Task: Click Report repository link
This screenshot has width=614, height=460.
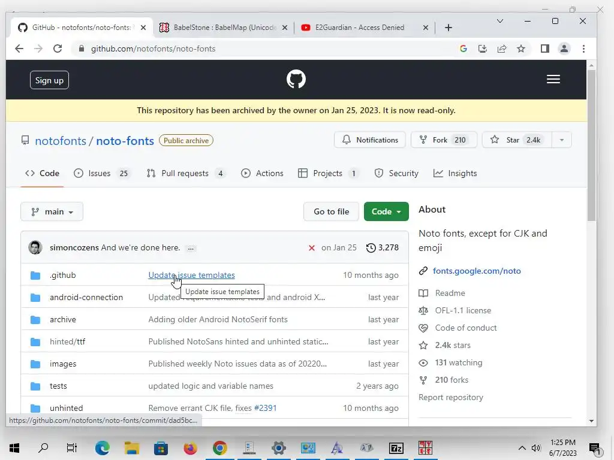Action: (451, 398)
